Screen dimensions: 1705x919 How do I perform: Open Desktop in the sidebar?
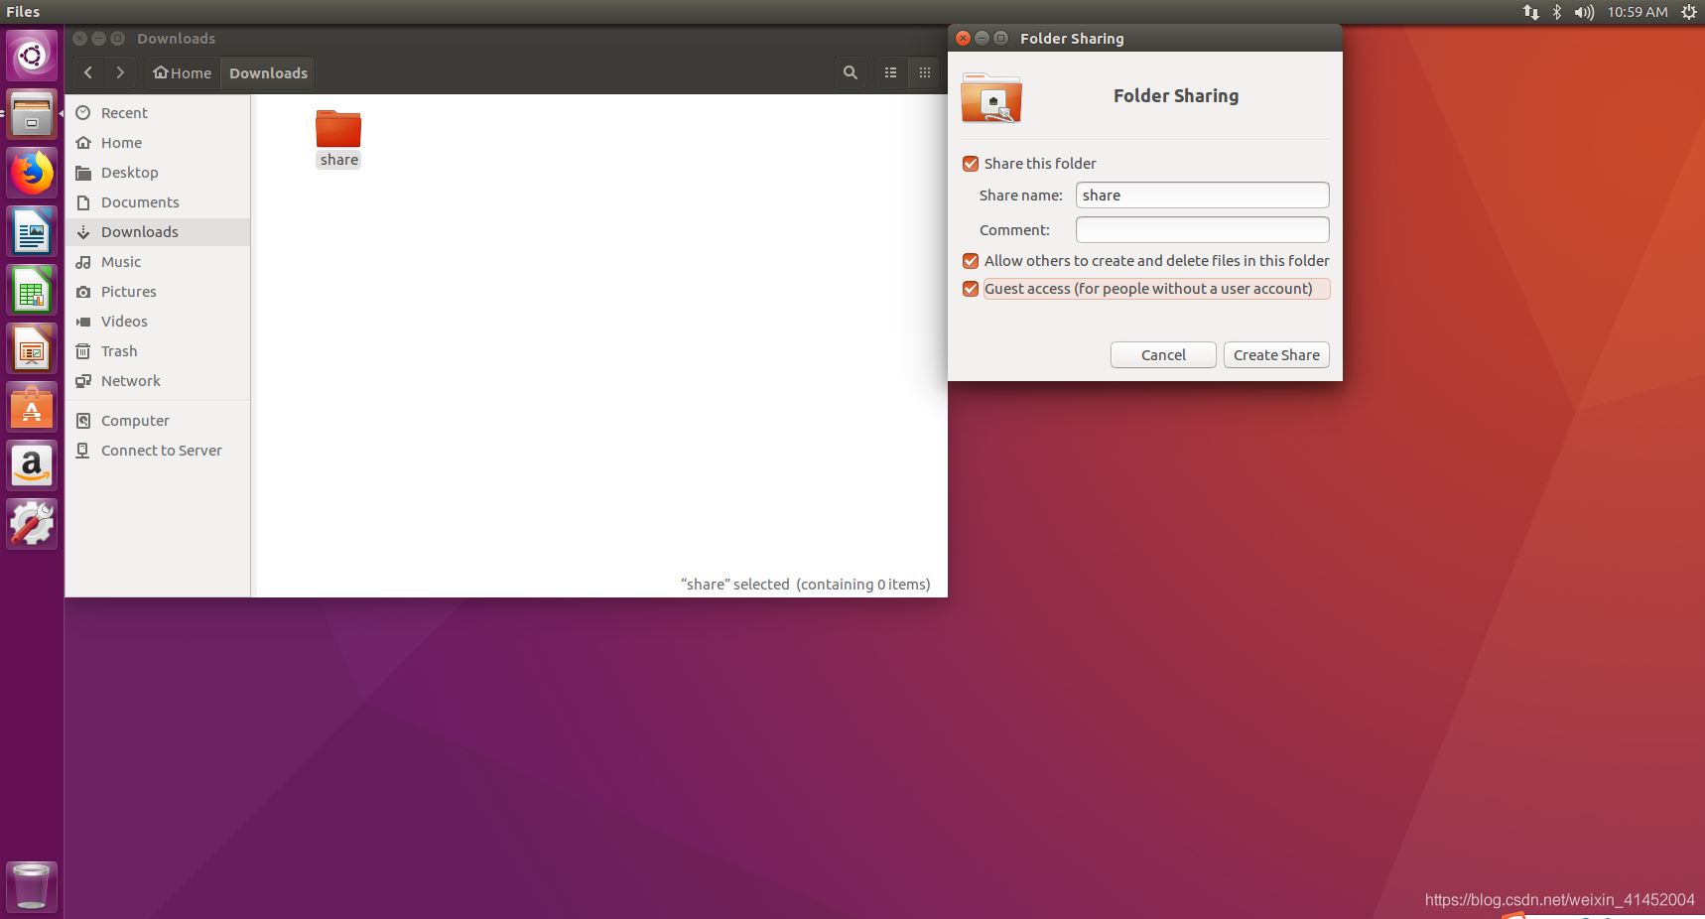click(x=158, y=173)
